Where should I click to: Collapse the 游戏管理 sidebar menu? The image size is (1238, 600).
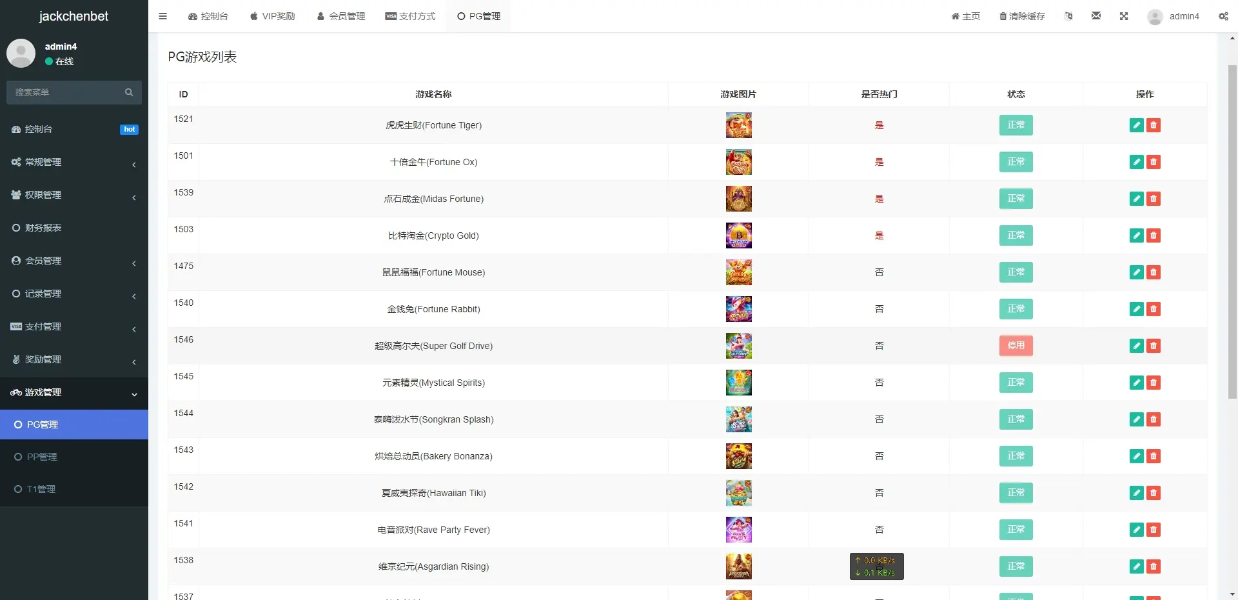74,392
